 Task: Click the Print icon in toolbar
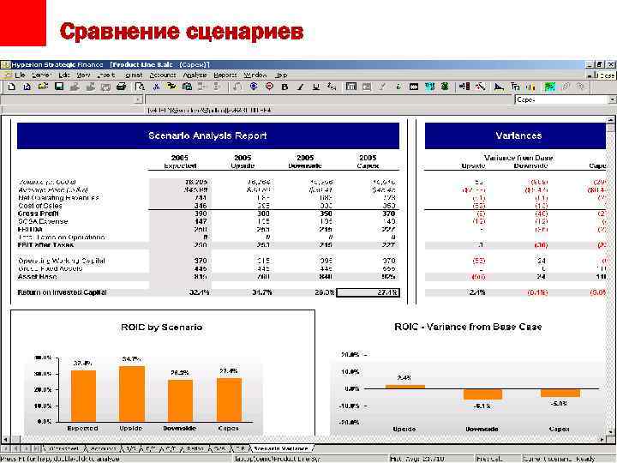pos(122,87)
